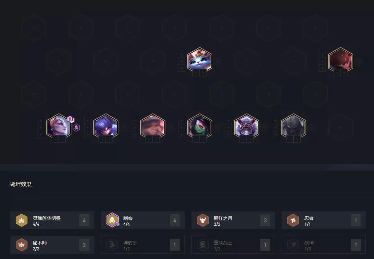Click the 忍者 shuriken trait icon
The image size is (374, 259).
pyautogui.click(x=293, y=220)
